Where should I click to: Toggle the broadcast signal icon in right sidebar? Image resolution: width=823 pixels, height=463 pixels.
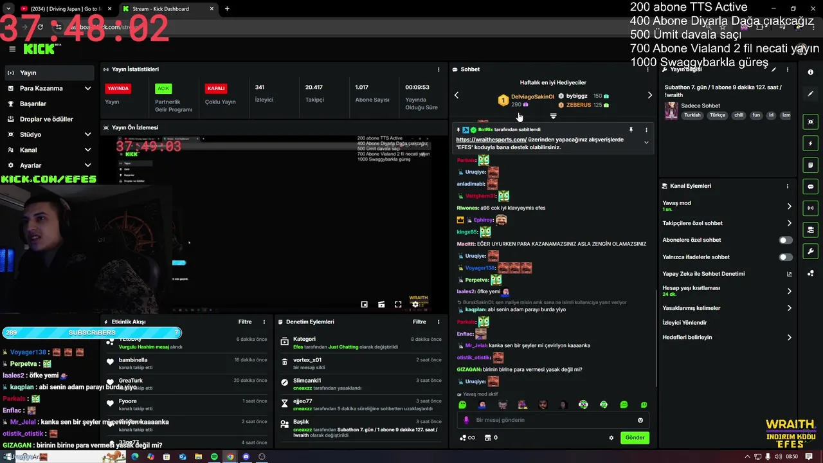811,208
